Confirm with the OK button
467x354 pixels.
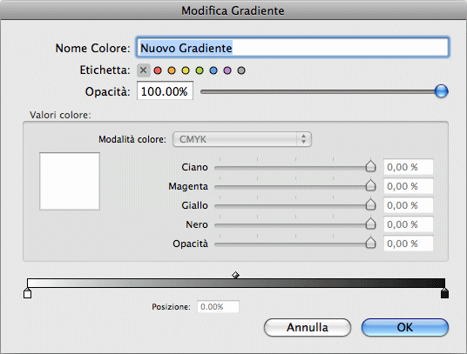405,327
